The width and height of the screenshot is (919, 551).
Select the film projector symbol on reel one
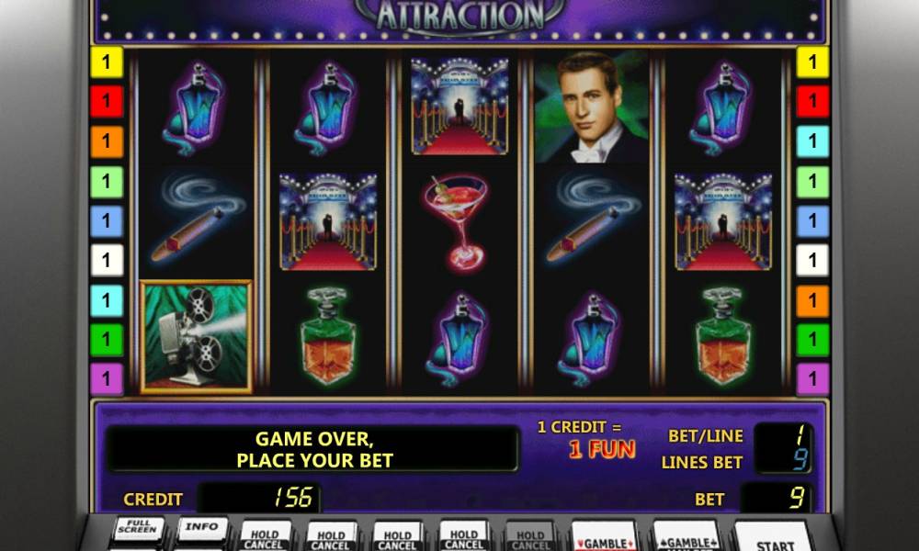click(197, 337)
